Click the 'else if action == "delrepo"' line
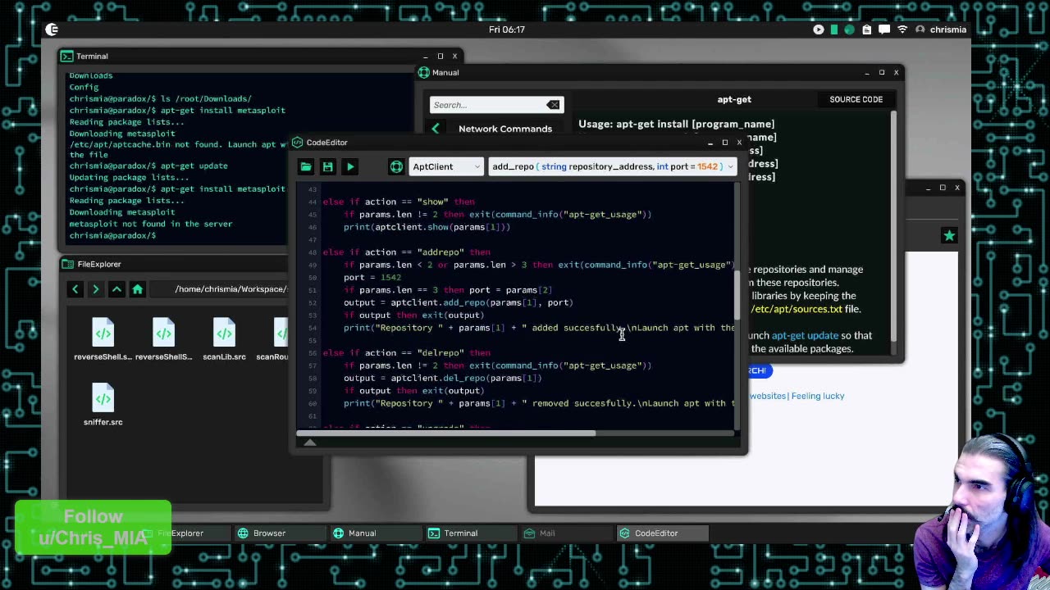1050x590 pixels. 406,353
